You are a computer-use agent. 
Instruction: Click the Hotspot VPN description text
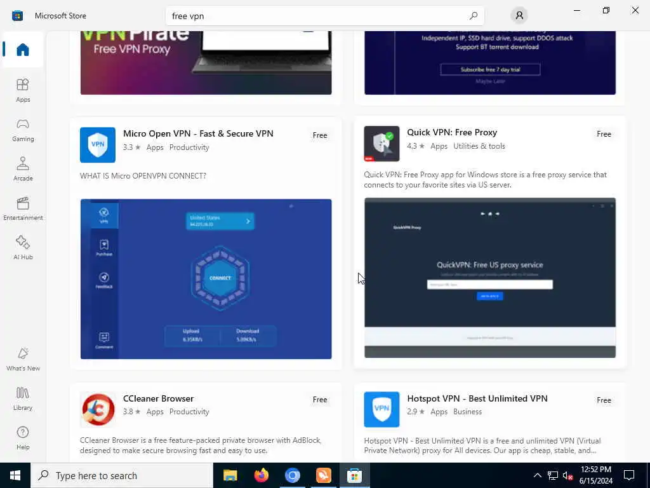click(482, 445)
